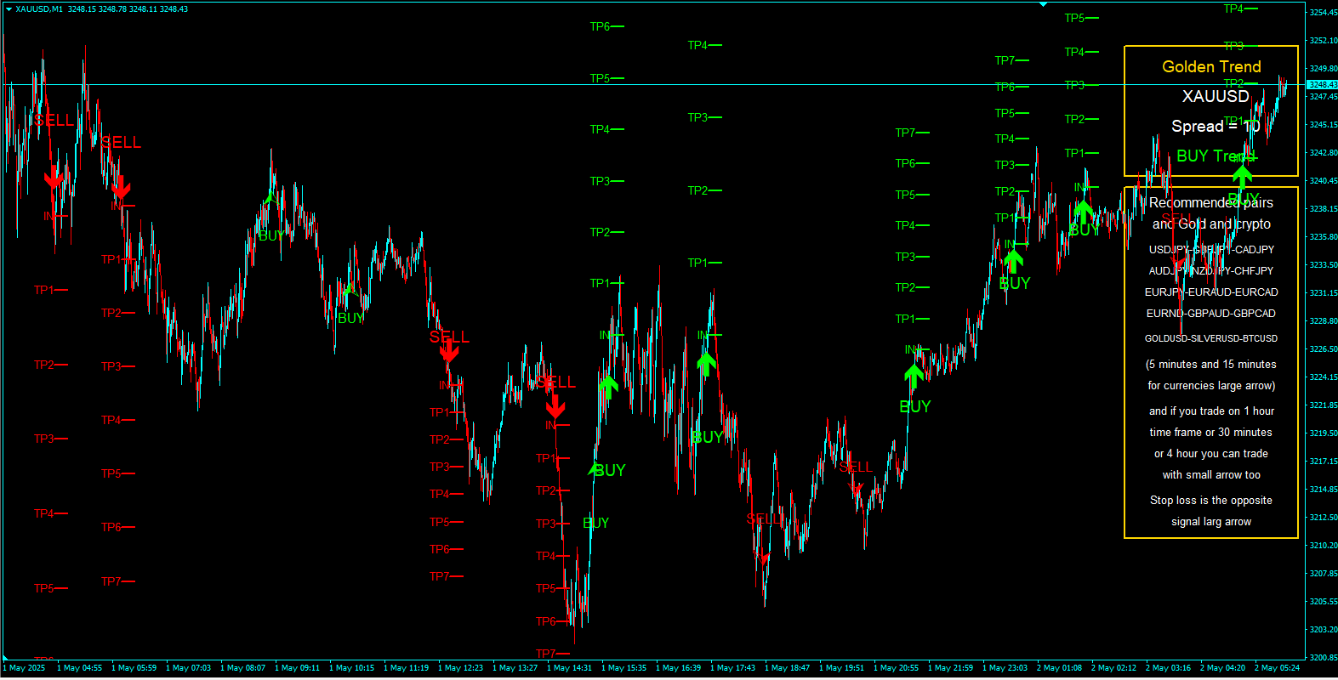Select the large green BUY arrow above 1 May 23:03
The width and height of the screenshot is (1338, 680).
[1012, 261]
